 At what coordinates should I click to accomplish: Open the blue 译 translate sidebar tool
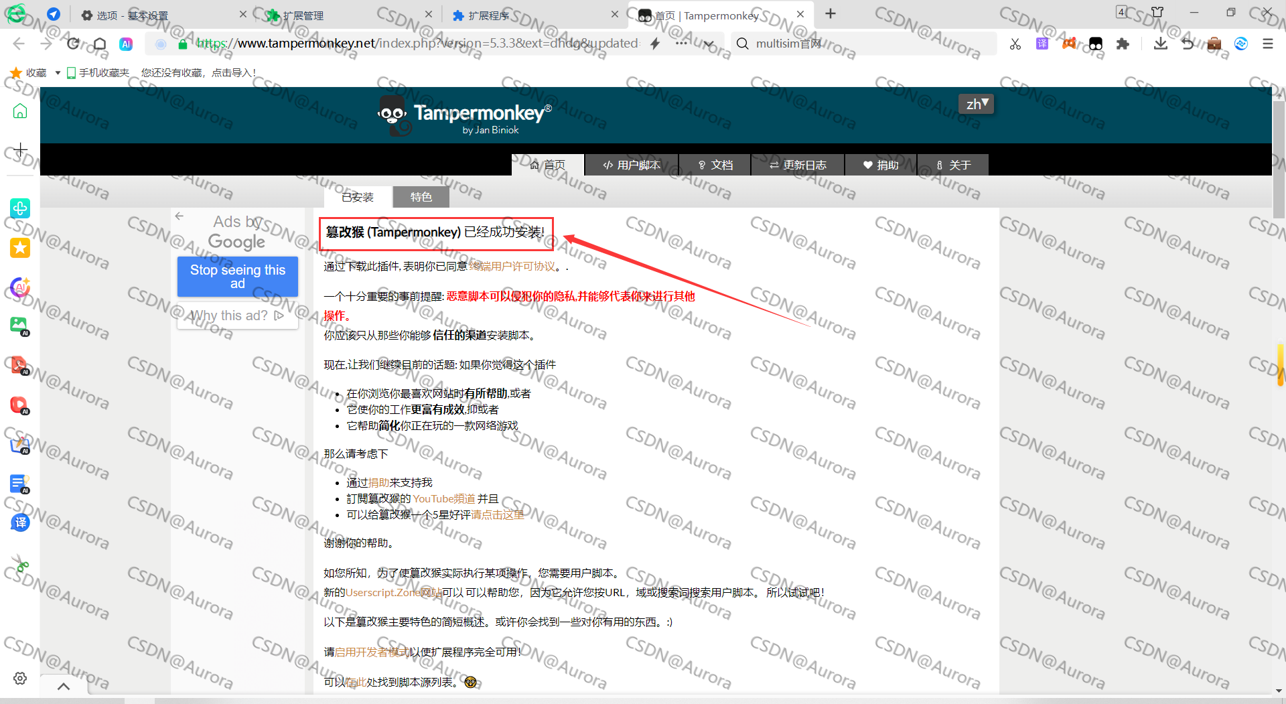[x=20, y=523]
